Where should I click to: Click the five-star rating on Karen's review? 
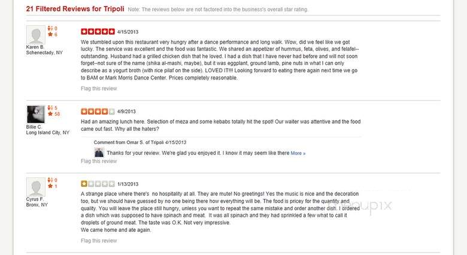(98, 32)
